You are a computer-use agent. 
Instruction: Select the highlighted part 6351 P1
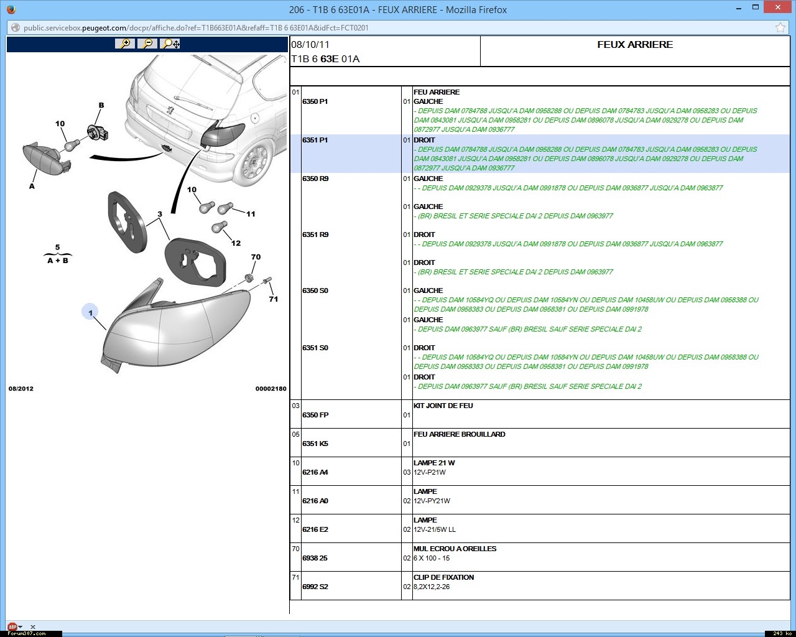tap(315, 140)
